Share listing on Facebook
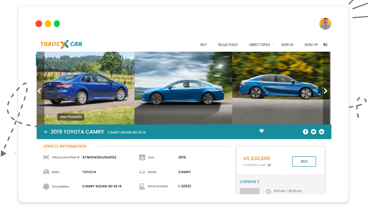 tap(306, 132)
